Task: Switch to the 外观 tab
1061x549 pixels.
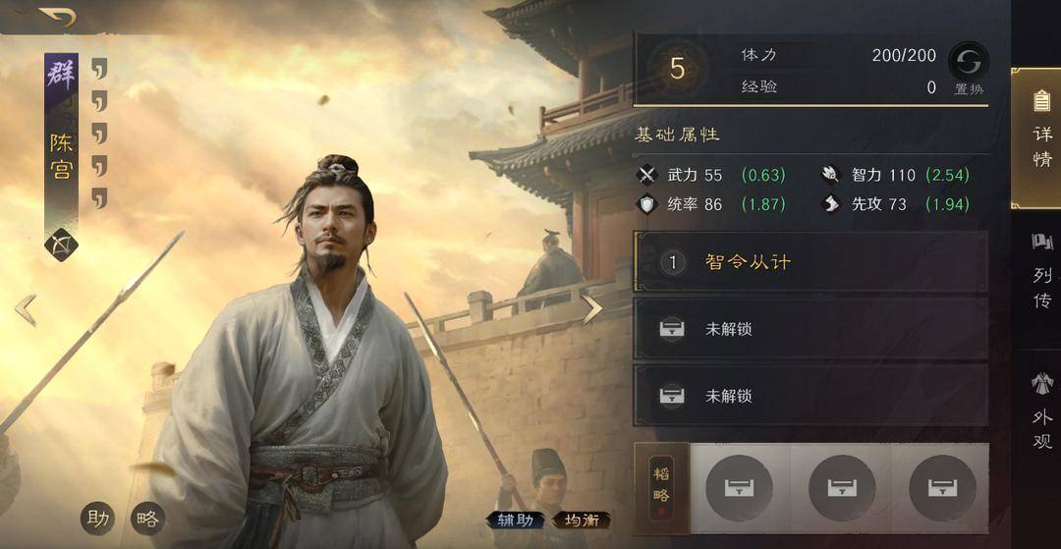Action: pos(1042,410)
